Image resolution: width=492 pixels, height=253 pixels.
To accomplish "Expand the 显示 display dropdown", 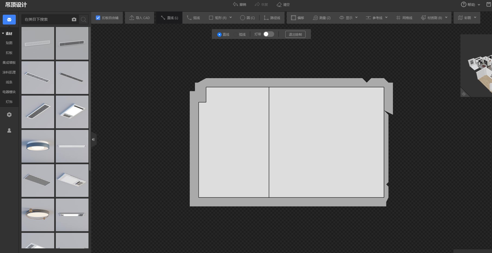I will click(x=356, y=17).
